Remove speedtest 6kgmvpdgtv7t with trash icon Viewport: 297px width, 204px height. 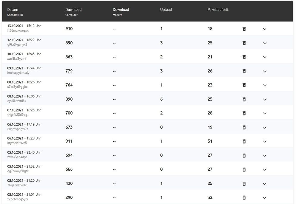point(244,127)
